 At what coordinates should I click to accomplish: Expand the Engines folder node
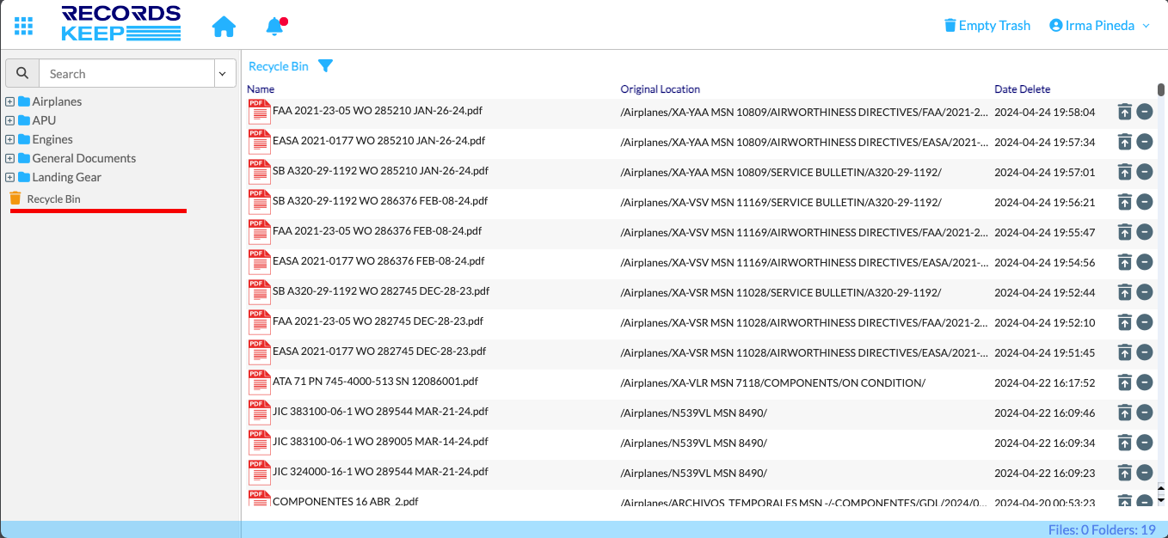10,139
